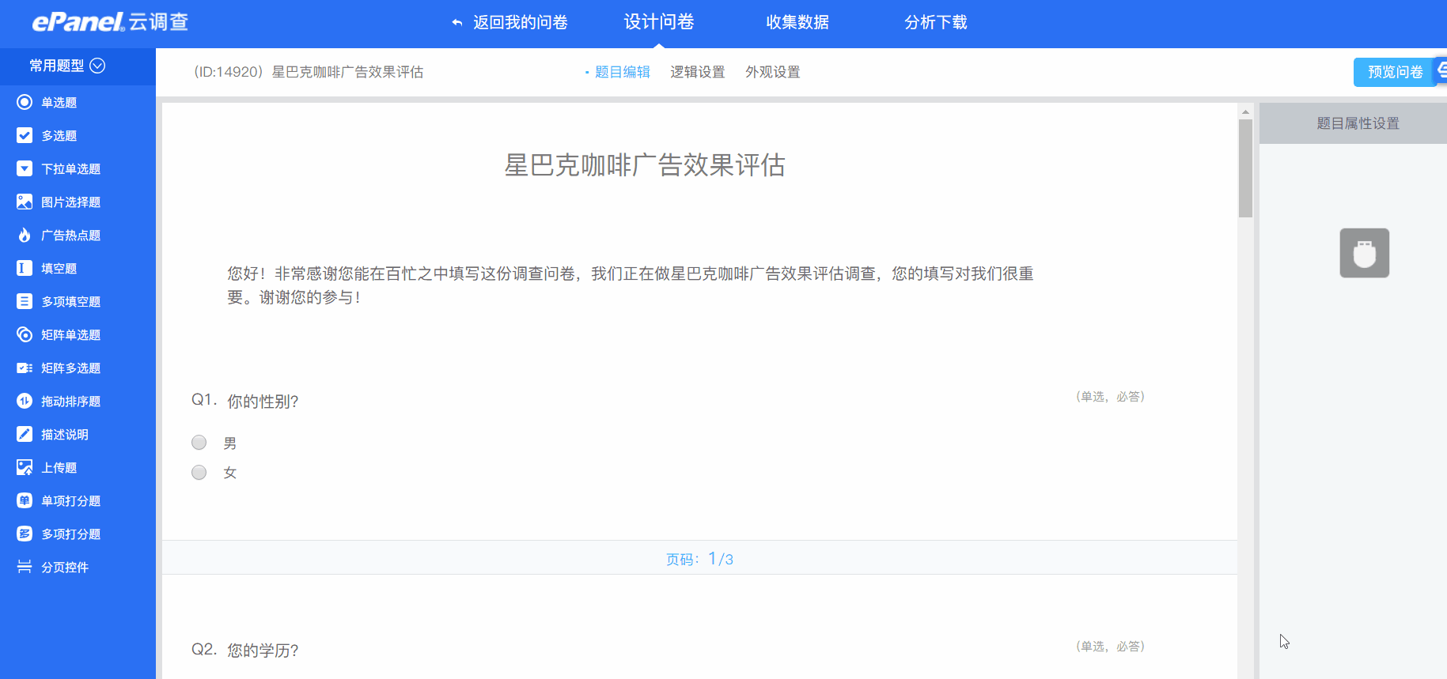1447x679 pixels.
Task: Click the intro paragraph starting 您好
Action: [x=631, y=285]
